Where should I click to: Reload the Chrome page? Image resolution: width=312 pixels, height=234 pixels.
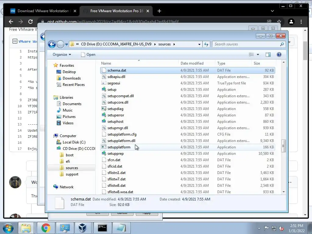point(30,22)
